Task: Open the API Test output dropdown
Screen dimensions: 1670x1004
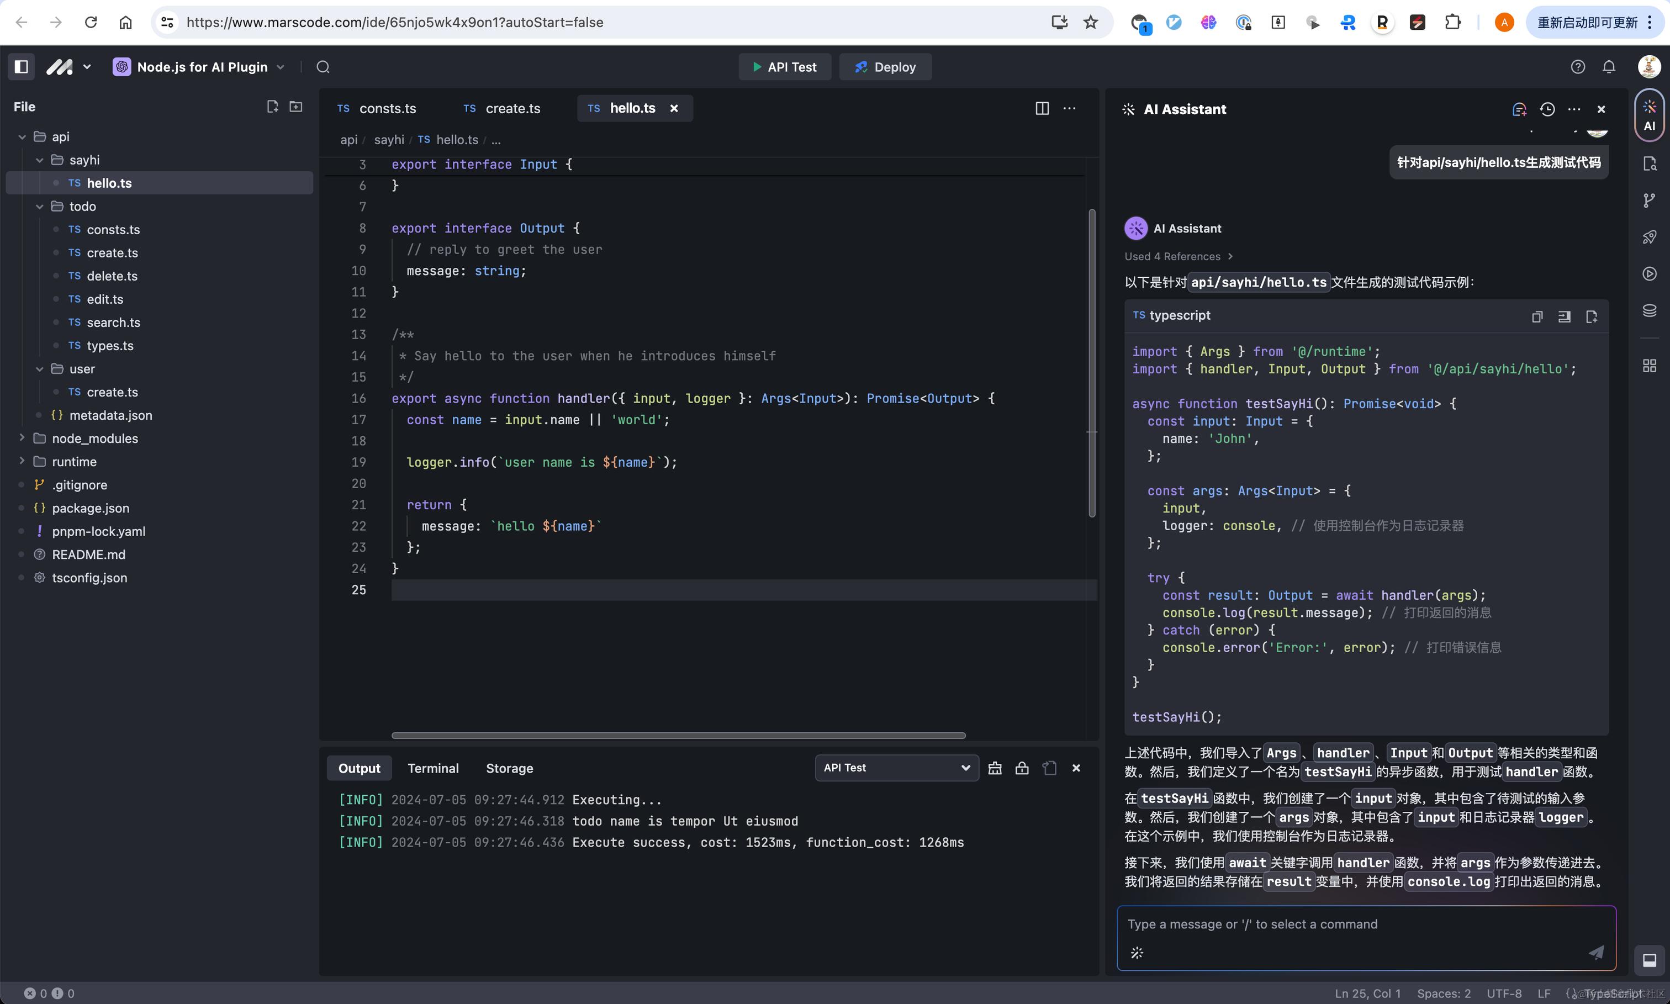Action: [x=896, y=768]
